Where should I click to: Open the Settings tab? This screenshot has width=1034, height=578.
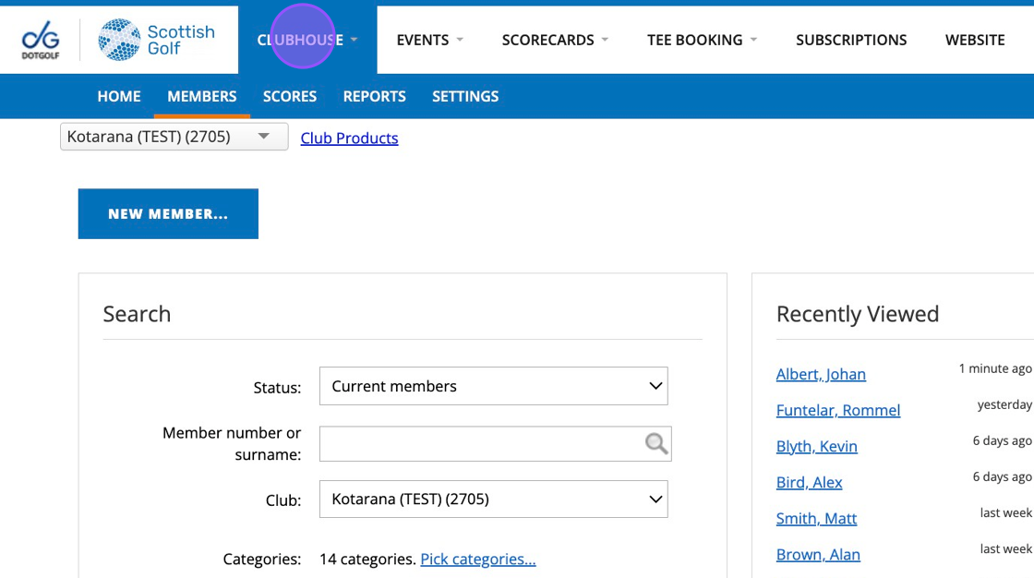click(465, 96)
